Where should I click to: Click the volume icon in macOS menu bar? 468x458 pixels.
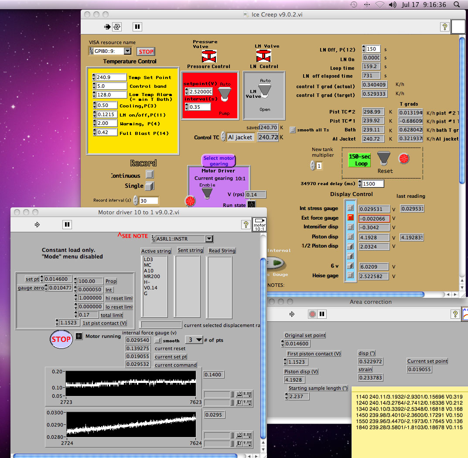point(393,5)
